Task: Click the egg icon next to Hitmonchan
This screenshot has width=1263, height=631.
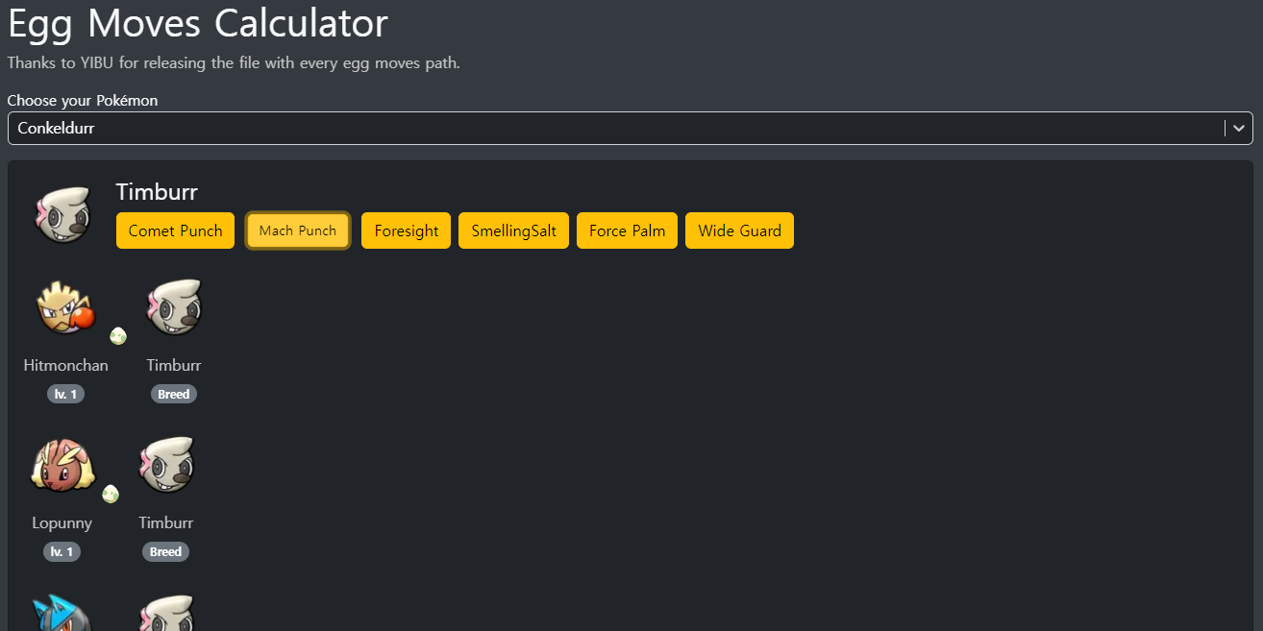Action: (x=118, y=335)
